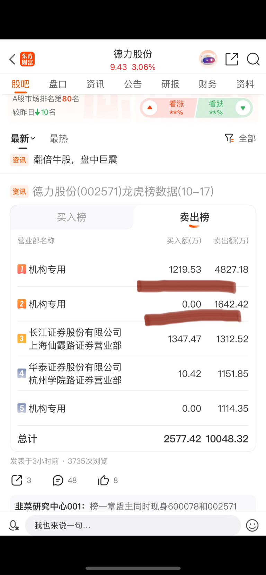This screenshot has width=266, height=575.
Task: Switch to 买入榜 list
Action: [72, 217]
